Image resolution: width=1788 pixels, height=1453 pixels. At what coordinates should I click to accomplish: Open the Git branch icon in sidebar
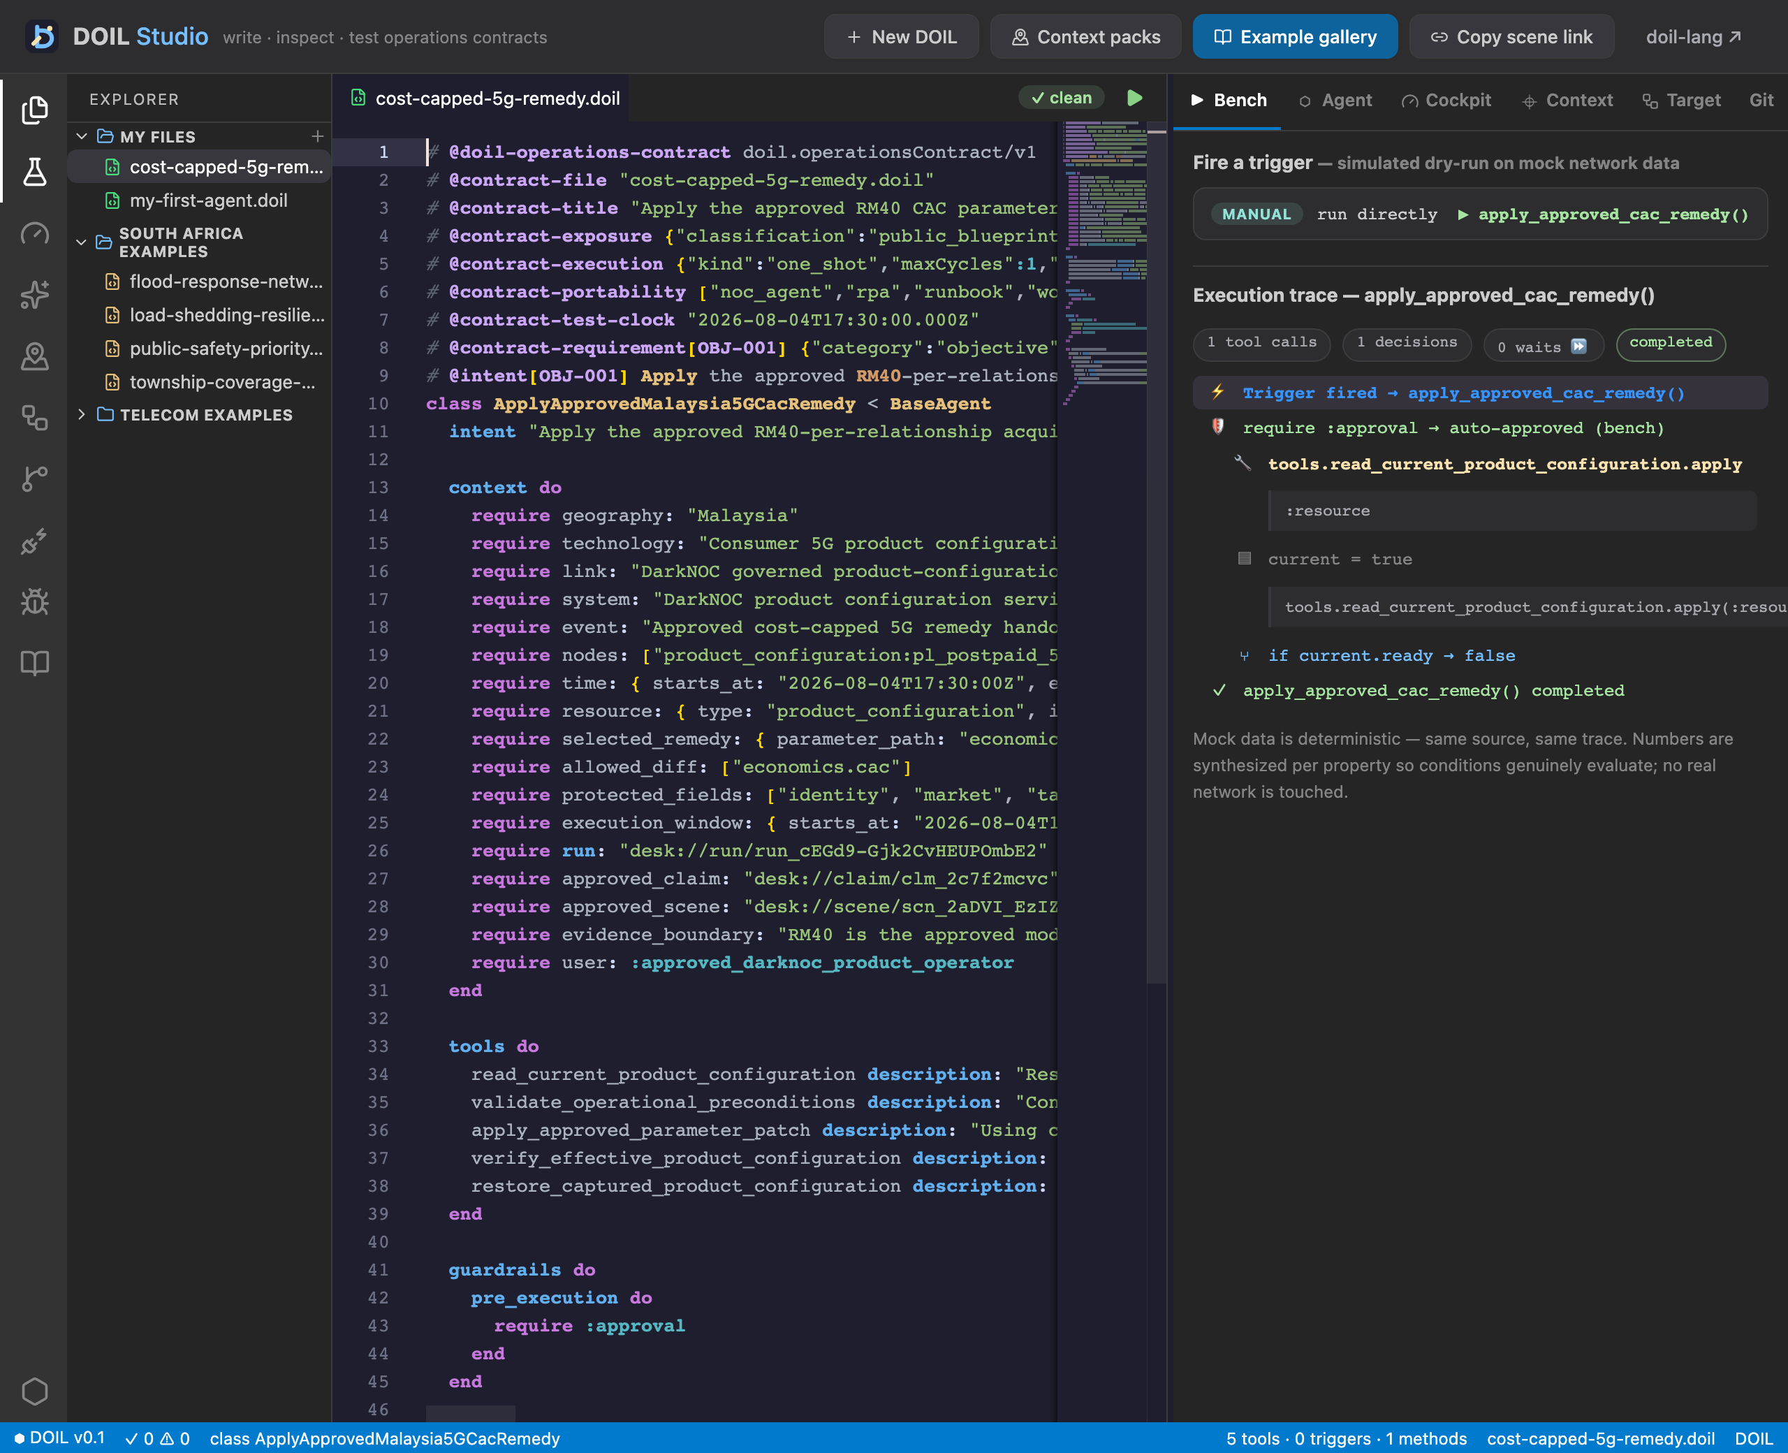point(34,479)
